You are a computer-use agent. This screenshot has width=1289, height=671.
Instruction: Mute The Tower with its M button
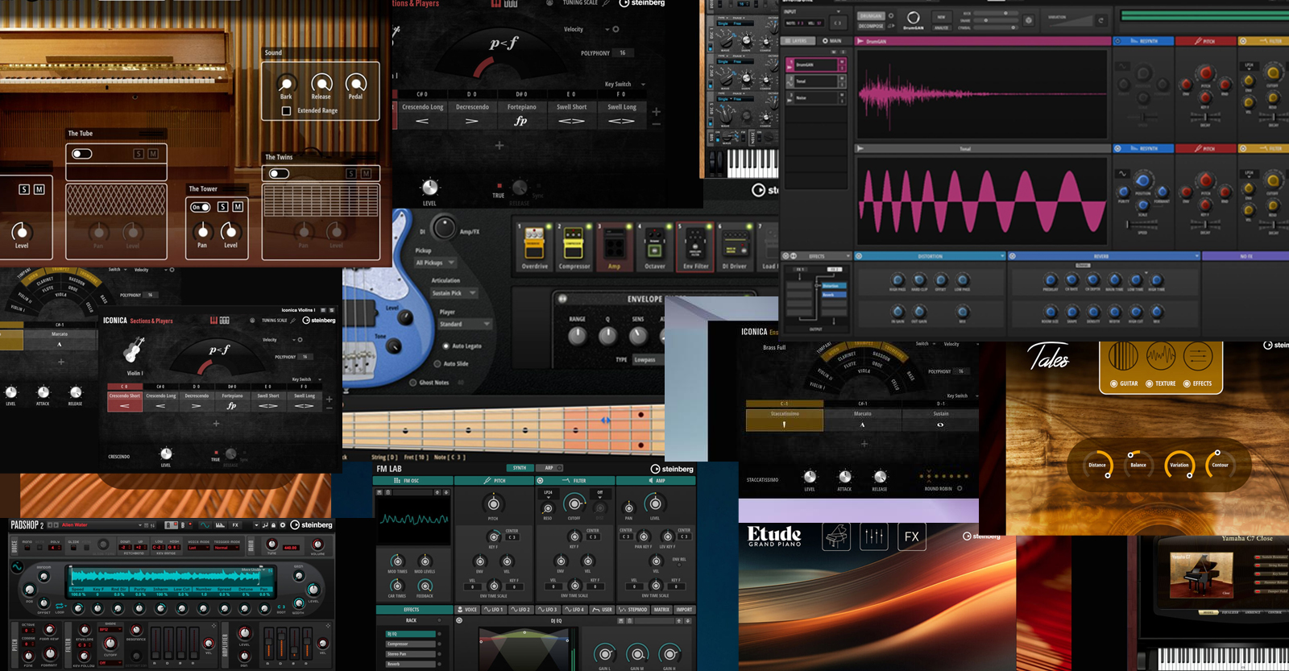pyautogui.click(x=238, y=207)
